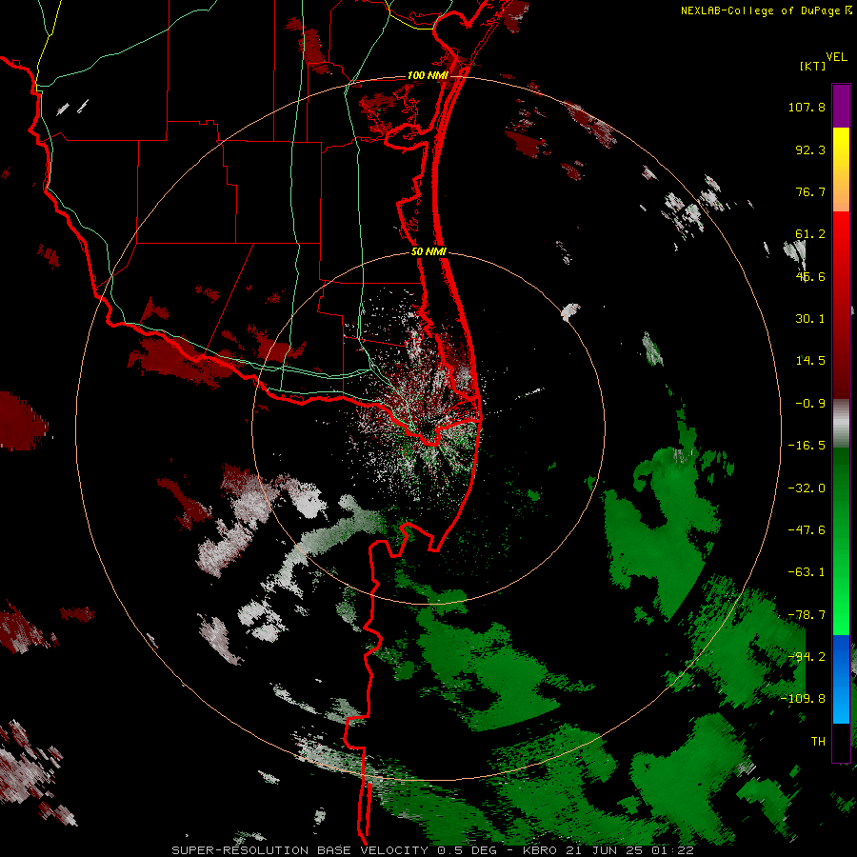Click the -109.8 velocity scale value
Image resolution: width=857 pixels, height=857 pixels.
click(803, 699)
